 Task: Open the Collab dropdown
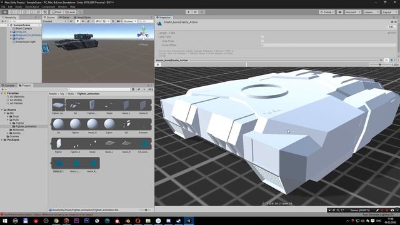point(326,12)
